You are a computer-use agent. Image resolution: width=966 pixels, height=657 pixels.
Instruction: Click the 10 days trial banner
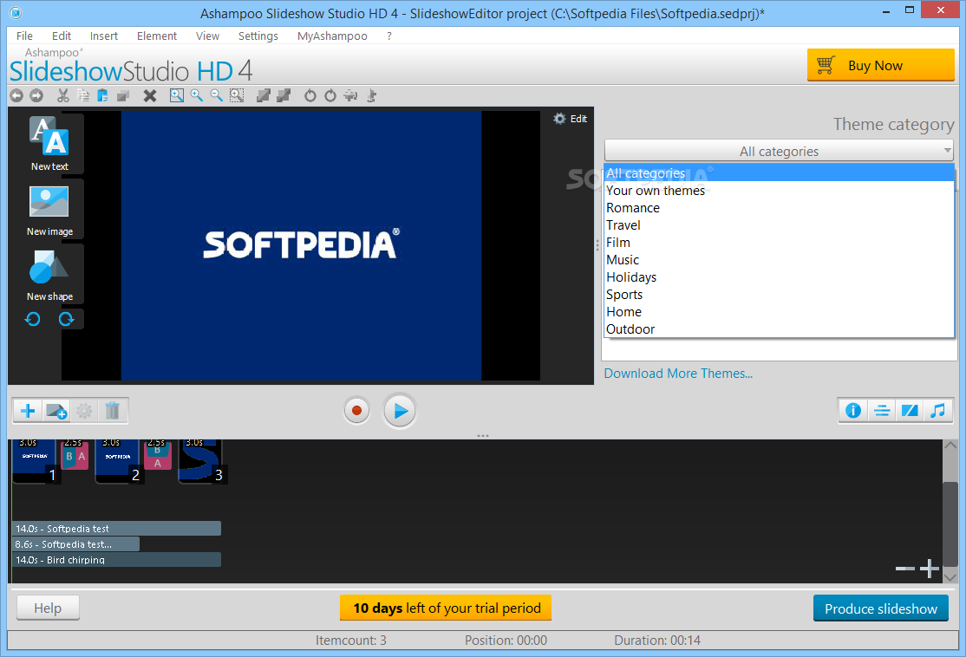tap(446, 608)
